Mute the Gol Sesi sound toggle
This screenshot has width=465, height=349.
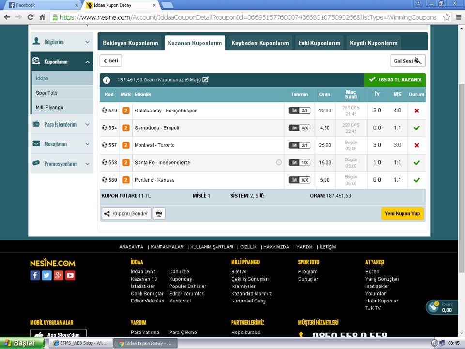(408, 61)
